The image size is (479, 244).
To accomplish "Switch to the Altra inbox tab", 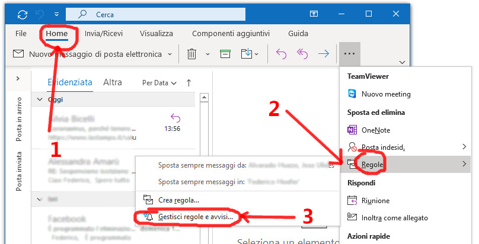I will click(113, 82).
